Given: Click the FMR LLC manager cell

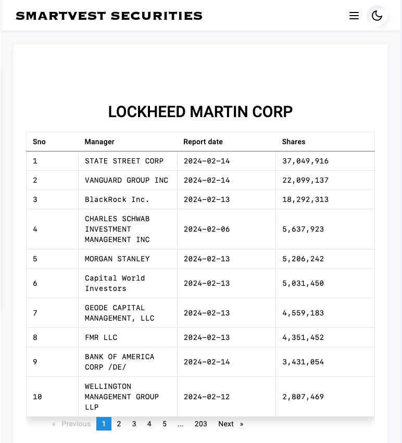Looking at the screenshot, I should coord(101,337).
